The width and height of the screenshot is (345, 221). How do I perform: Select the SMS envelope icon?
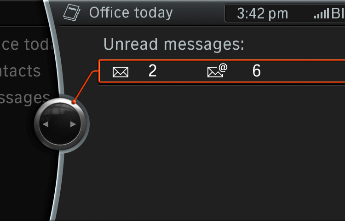[x=121, y=72]
